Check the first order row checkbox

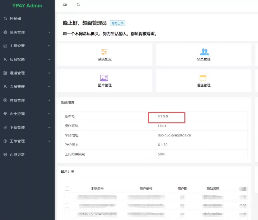[67, 197]
